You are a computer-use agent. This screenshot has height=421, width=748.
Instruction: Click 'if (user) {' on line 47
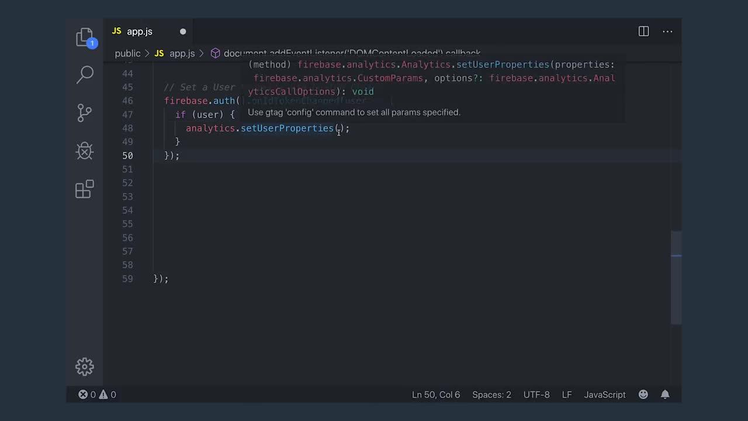[x=205, y=115]
